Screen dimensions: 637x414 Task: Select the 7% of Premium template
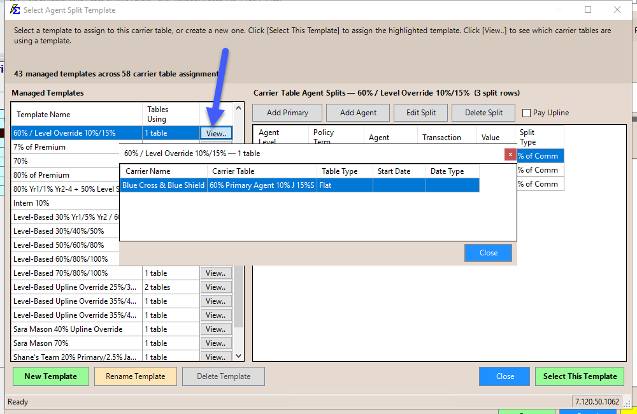(64, 147)
